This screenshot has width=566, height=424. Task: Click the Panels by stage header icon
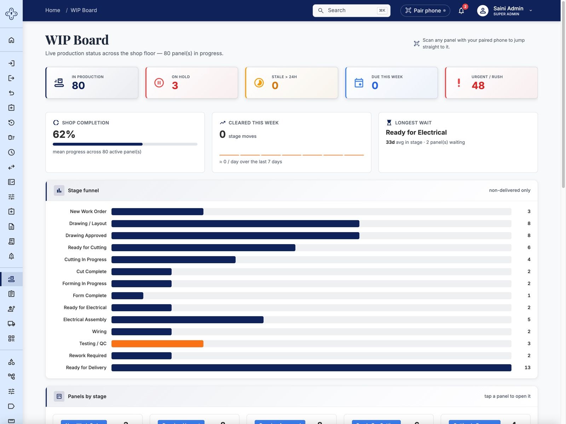tap(59, 396)
